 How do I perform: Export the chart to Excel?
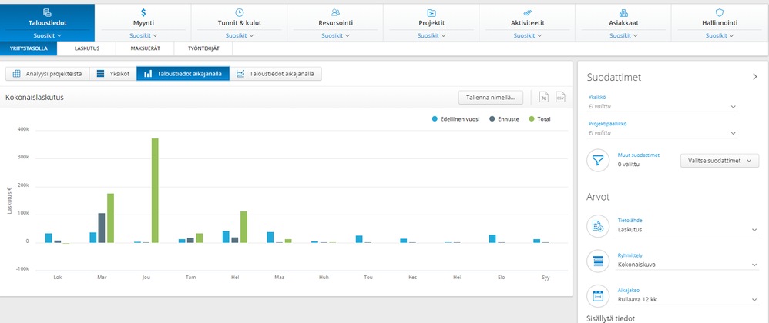pos(543,98)
